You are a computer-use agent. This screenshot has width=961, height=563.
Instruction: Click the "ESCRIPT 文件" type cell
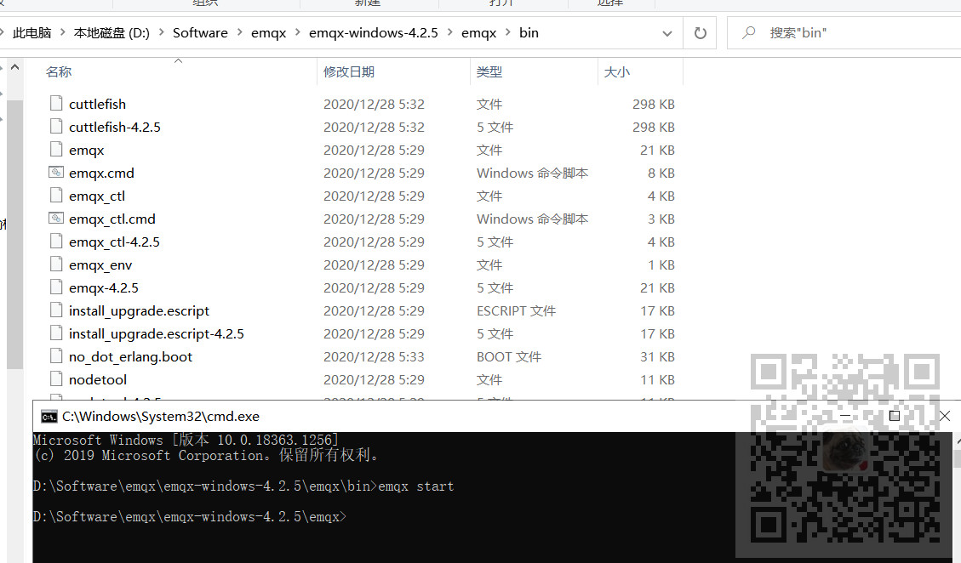[x=516, y=310]
